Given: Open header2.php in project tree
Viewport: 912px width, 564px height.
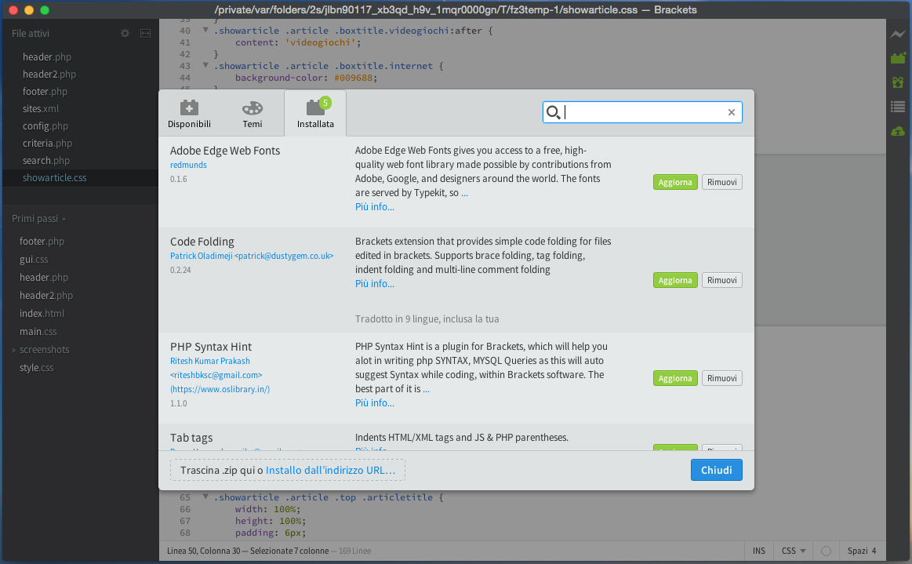Looking at the screenshot, I should tap(46, 296).
